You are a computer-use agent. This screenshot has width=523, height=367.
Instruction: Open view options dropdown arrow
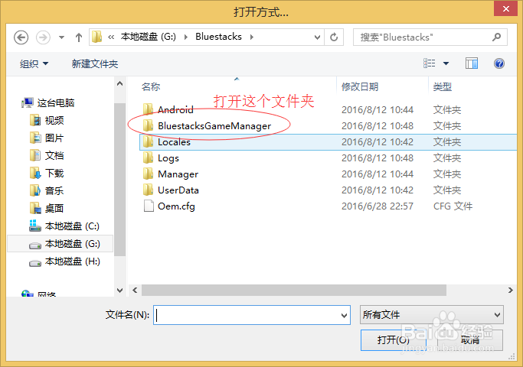pyautogui.click(x=446, y=63)
